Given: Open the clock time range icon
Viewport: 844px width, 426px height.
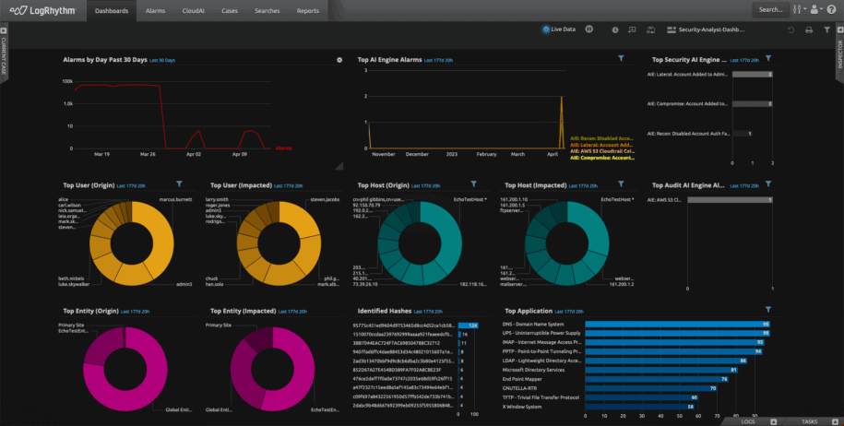Looking at the screenshot, I should pos(614,30).
